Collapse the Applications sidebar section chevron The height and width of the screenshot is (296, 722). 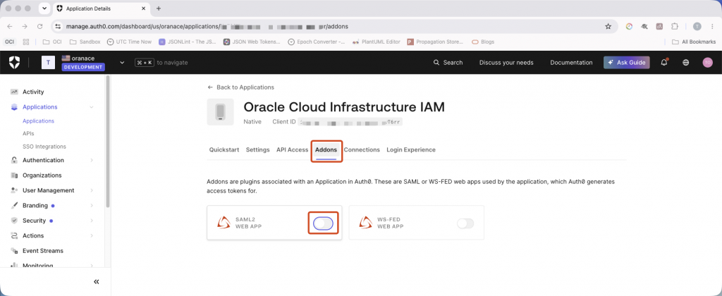[91, 107]
